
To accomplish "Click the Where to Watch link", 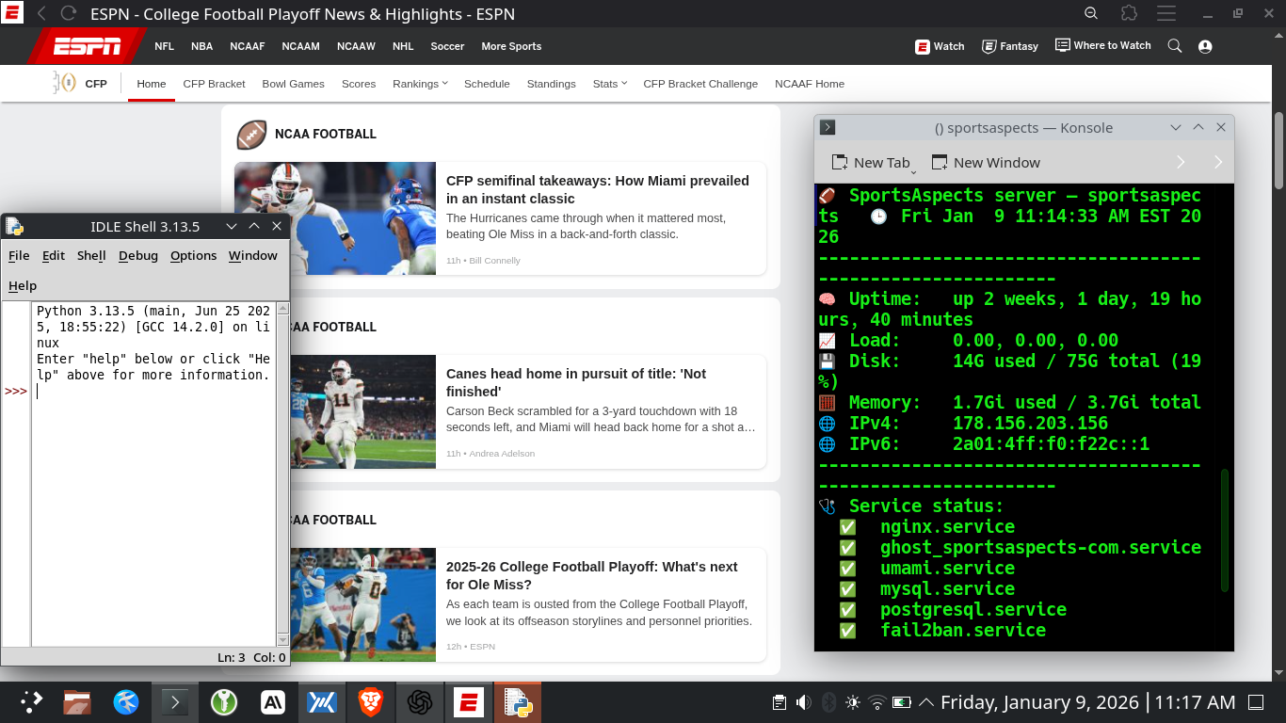I will click(x=1103, y=45).
